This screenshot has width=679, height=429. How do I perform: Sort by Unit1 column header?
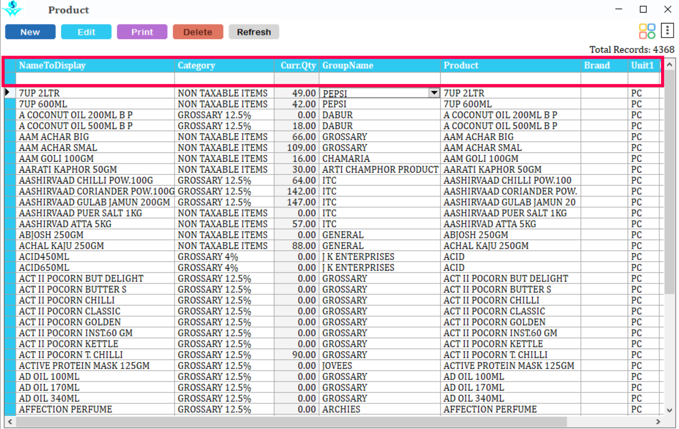click(644, 65)
